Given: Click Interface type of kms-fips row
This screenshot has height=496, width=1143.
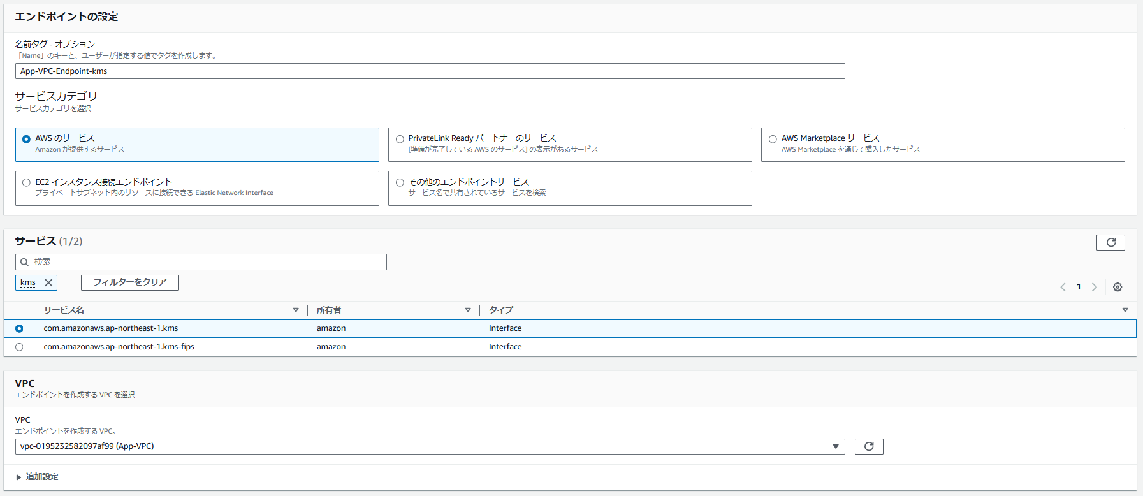Looking at the screenshot, I should pos(506,347).
